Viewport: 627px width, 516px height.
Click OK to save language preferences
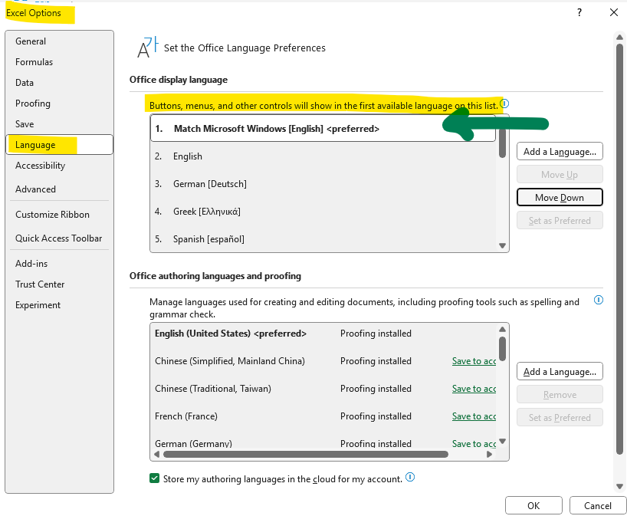pos(533,505)
